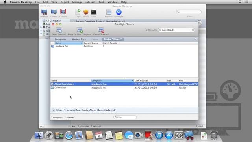This screenshot has height=142, width=252.
Task: Click Curtain icon in Remote Desktop toolbar
Action: (63, 12)
